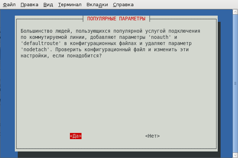Click the word 'nodetach' in the text

[35, 49]
